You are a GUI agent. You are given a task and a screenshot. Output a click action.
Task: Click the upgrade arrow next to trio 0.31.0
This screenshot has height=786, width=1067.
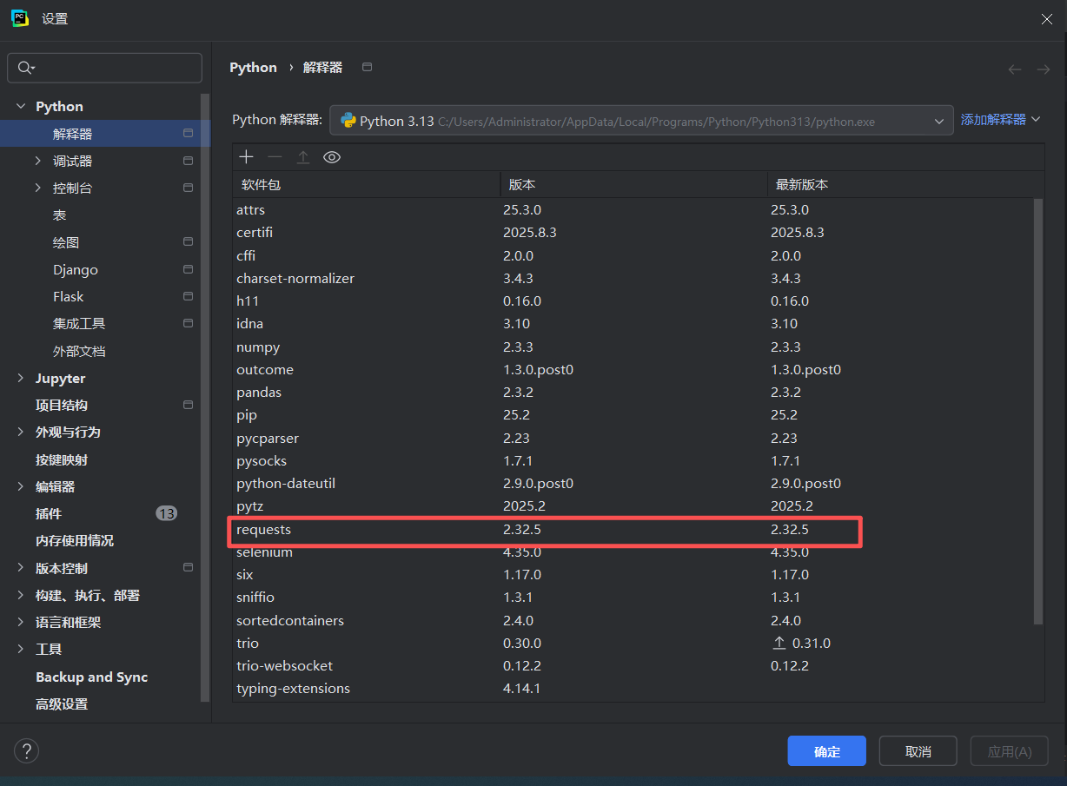779,644
